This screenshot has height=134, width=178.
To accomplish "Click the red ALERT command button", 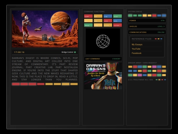I will click(88, 16).
